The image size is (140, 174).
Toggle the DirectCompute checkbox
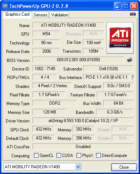pos(98,155)
